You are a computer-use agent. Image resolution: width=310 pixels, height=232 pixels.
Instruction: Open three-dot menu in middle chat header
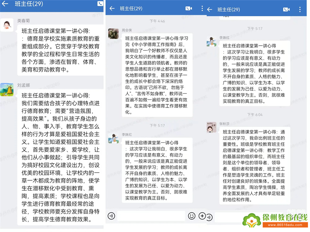[202, 8]
